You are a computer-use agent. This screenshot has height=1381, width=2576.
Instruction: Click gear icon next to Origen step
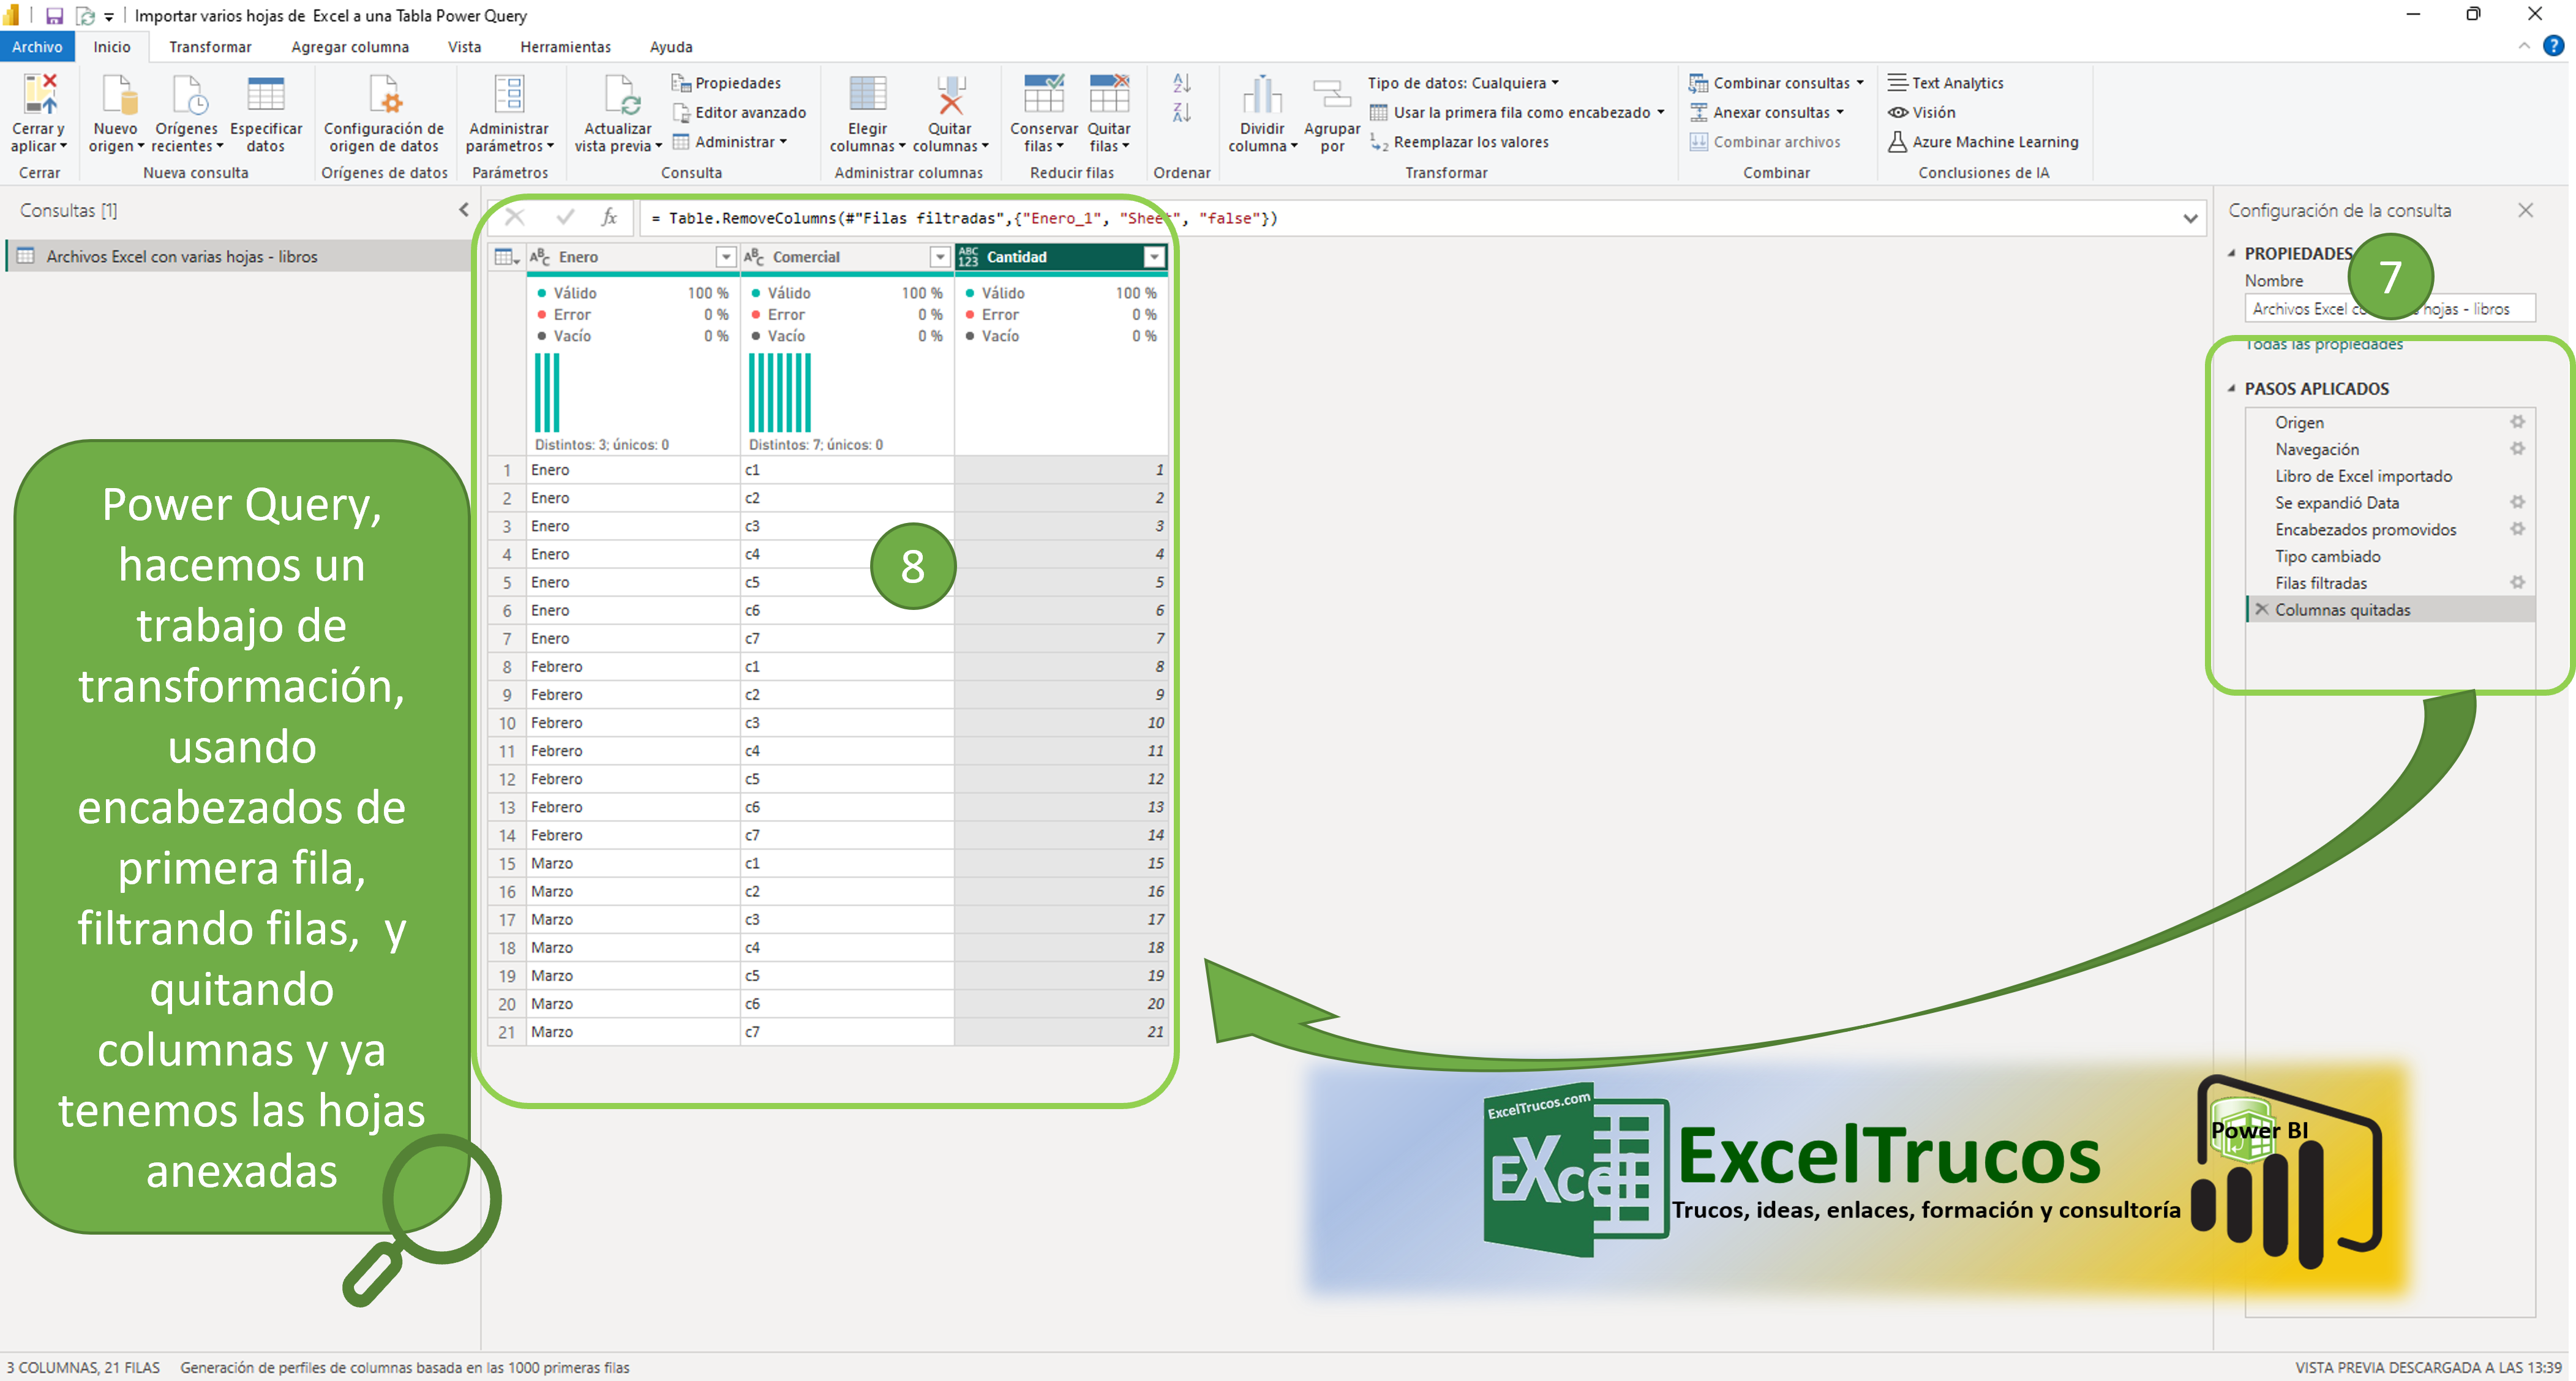pyautogui.click(x=2517, y=422)
